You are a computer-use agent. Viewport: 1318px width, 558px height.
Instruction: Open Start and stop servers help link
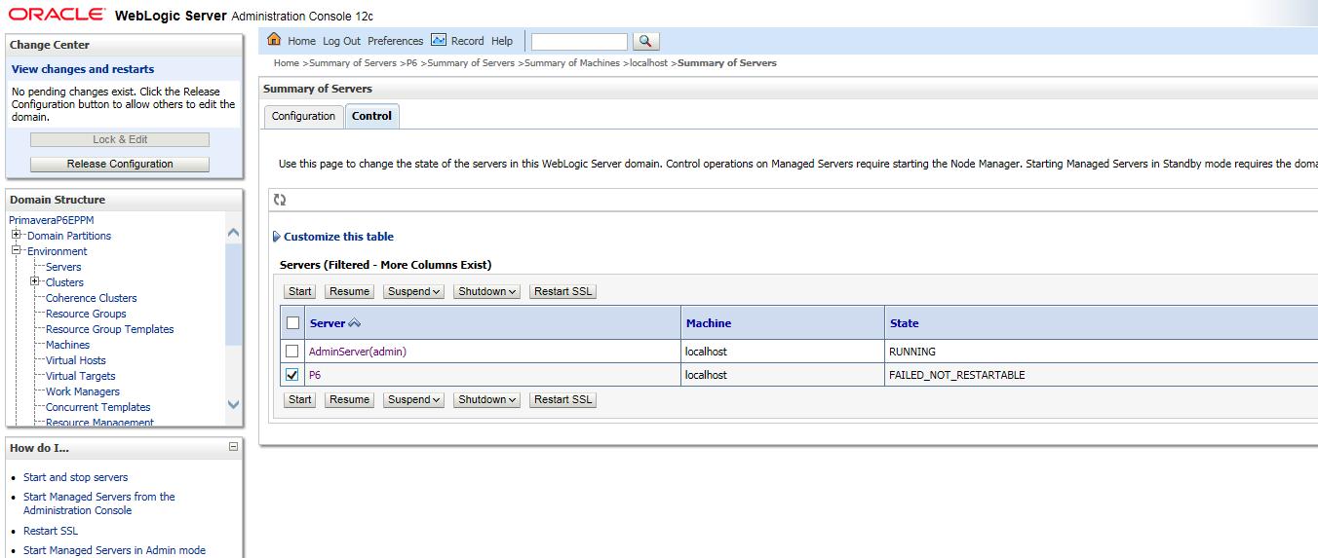(x=75, y=477)
